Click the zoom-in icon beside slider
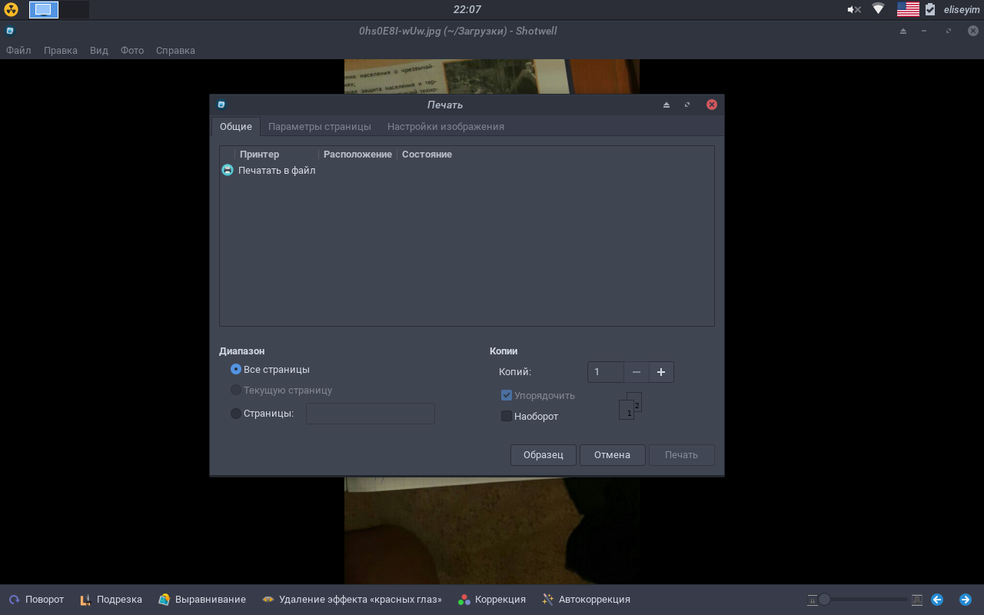Viewport: 984px width, 615px height. pos(916,600)
